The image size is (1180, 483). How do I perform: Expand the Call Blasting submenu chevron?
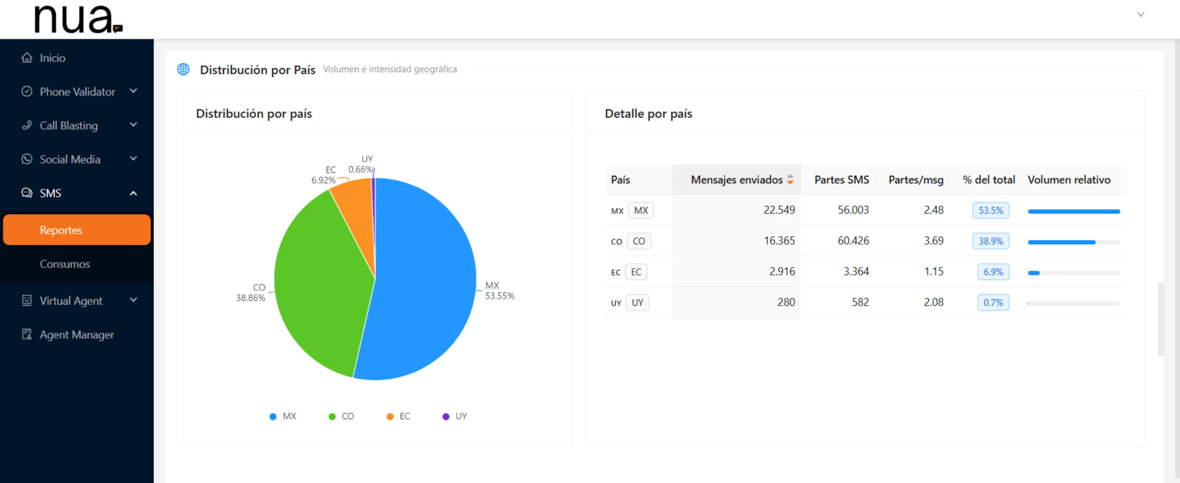133,125
